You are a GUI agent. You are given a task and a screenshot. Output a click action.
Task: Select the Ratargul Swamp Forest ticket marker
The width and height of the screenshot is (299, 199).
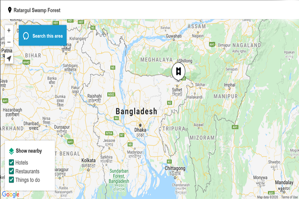point(178,71)
